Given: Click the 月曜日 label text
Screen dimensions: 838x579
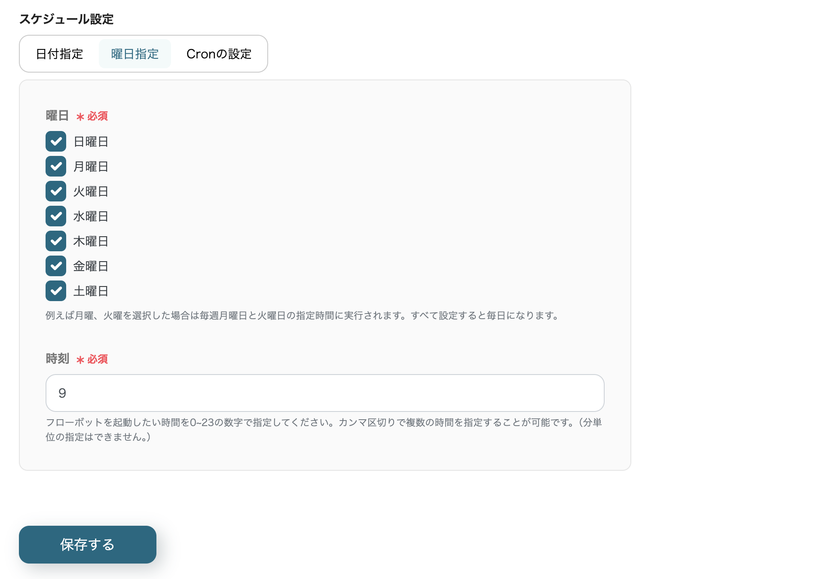Looking at the screenshot, I should pyautogui.click(x=91, y=167).
